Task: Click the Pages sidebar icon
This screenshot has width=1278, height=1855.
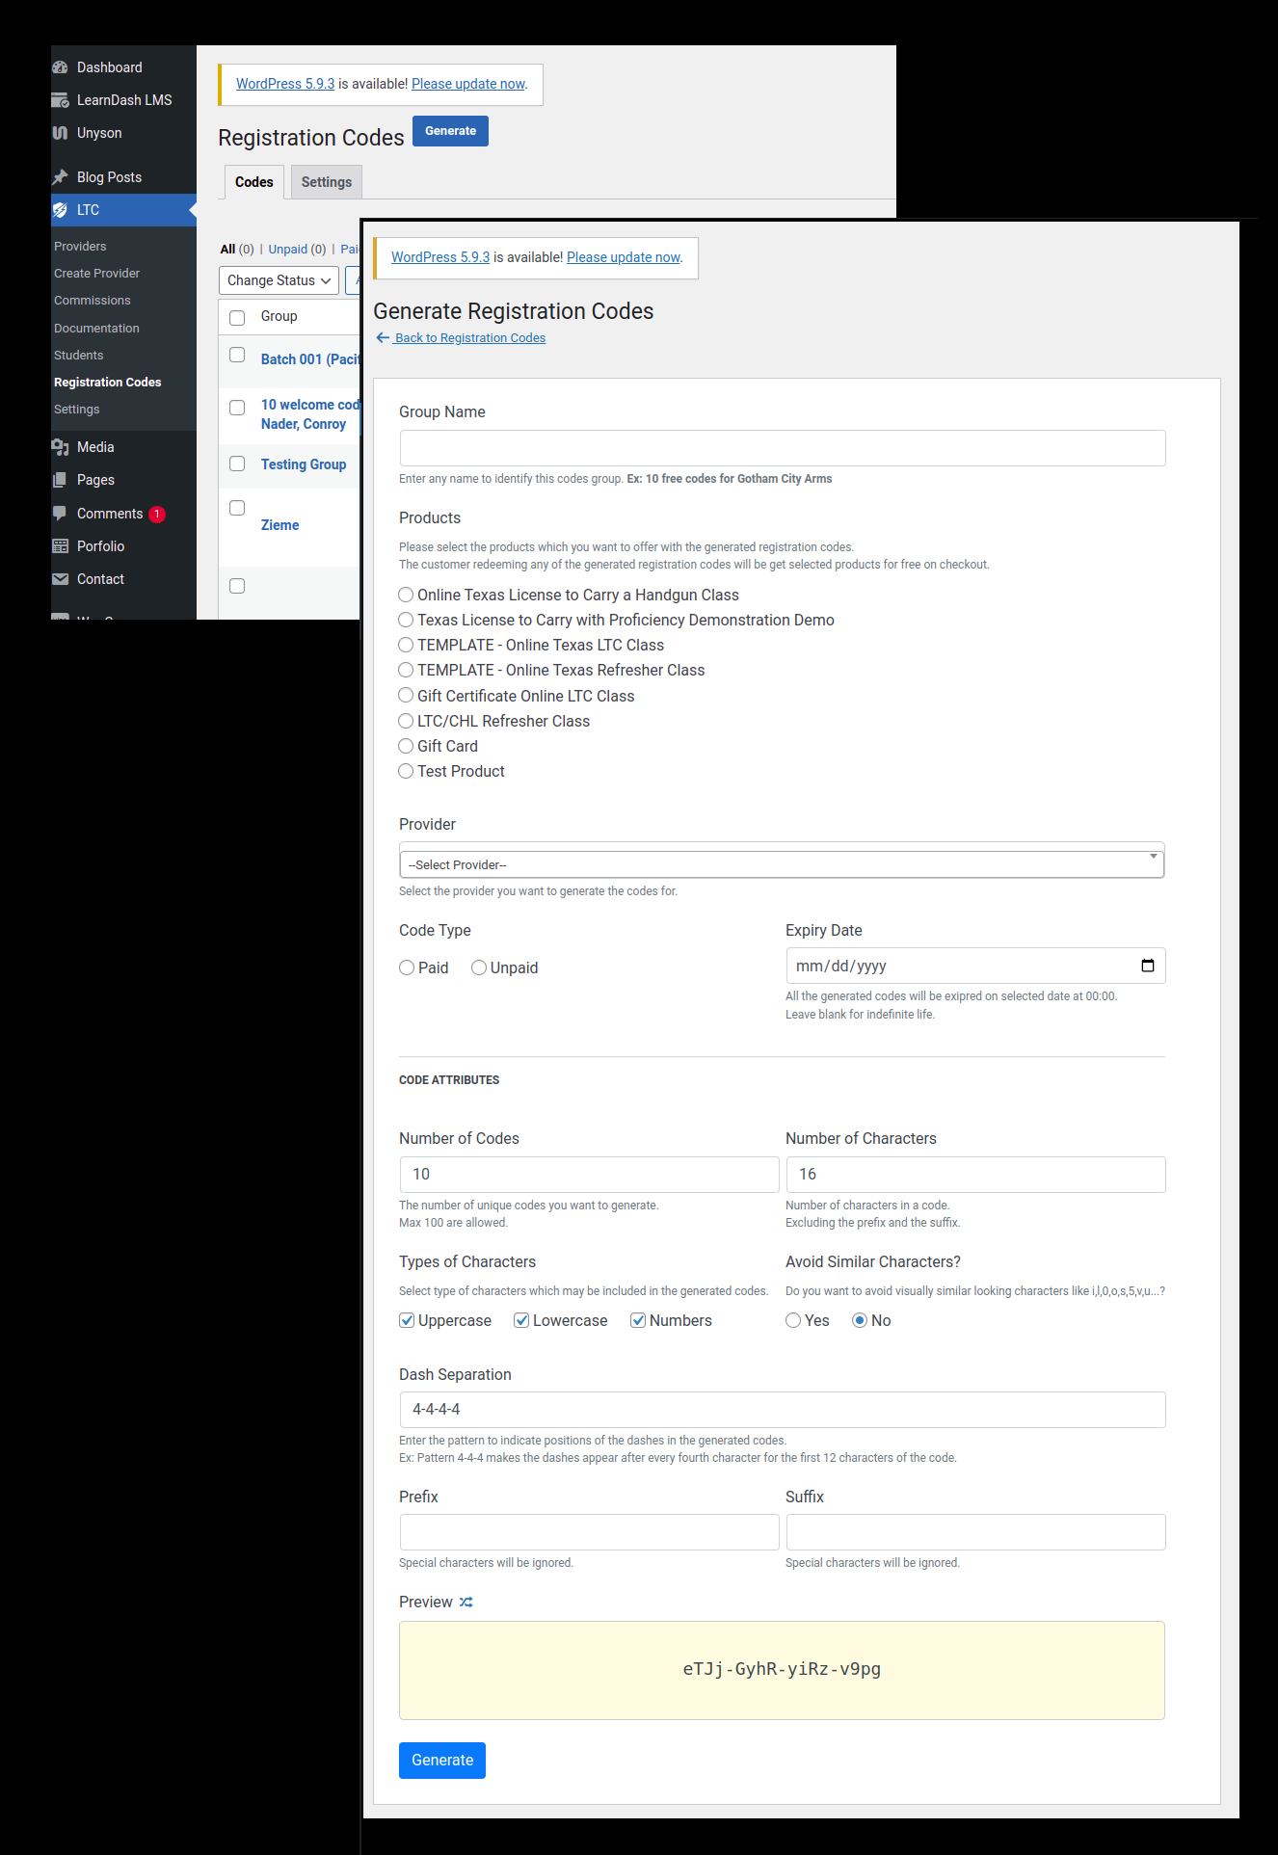Action: (60, 480)
